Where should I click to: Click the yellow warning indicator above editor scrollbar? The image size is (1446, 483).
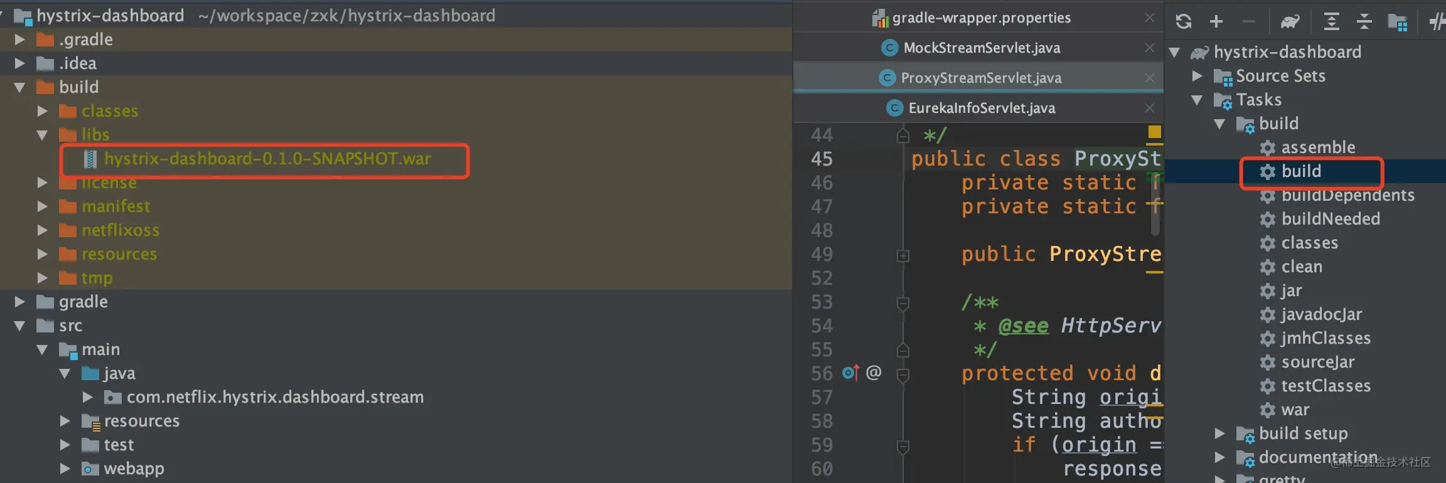[1154, 132]
